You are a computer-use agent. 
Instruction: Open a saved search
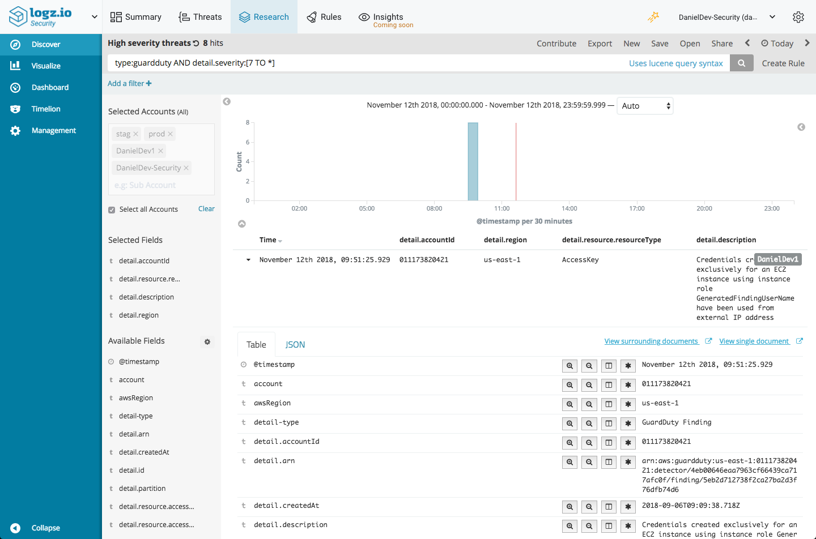coord(690,44)
